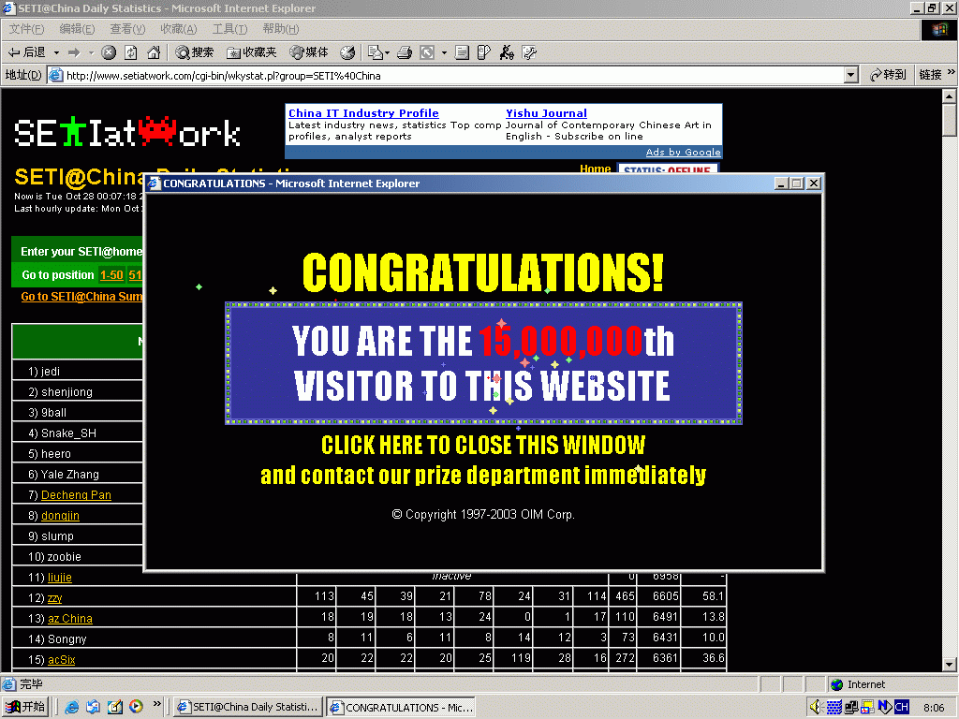Image resolution: width=959 pixels, height=719 pixels.
Task: Click the Refresh page toolbar icon
Action: [131, 52]
